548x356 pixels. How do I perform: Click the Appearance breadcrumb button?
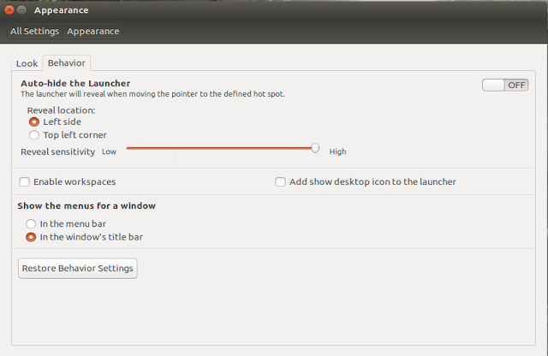click(x=93, y=32)
